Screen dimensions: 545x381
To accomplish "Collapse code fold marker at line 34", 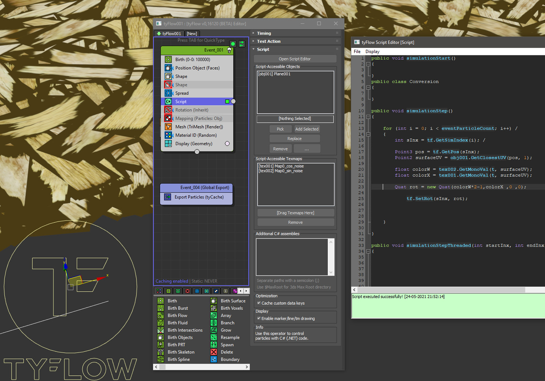I will [368, 251].
